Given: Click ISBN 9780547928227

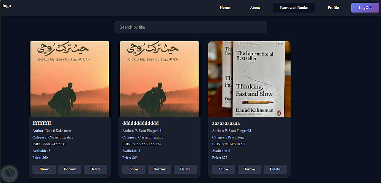Looking at the screenshot, I should click(229, 144).
